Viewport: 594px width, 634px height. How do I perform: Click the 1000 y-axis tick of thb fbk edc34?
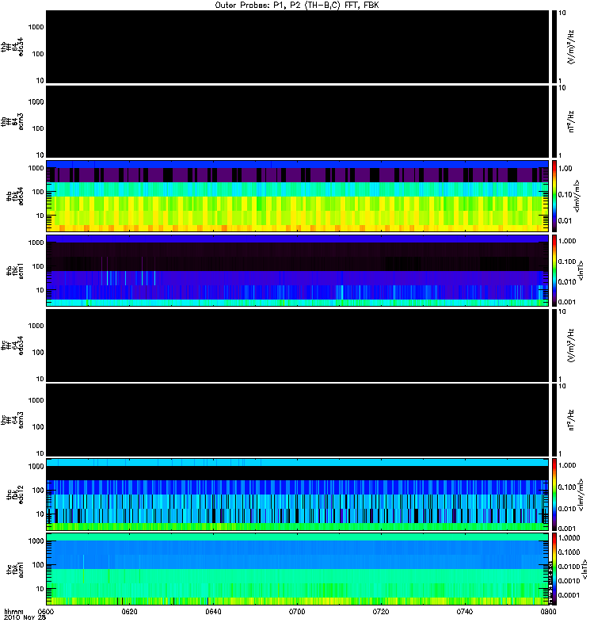coord(36,168)
